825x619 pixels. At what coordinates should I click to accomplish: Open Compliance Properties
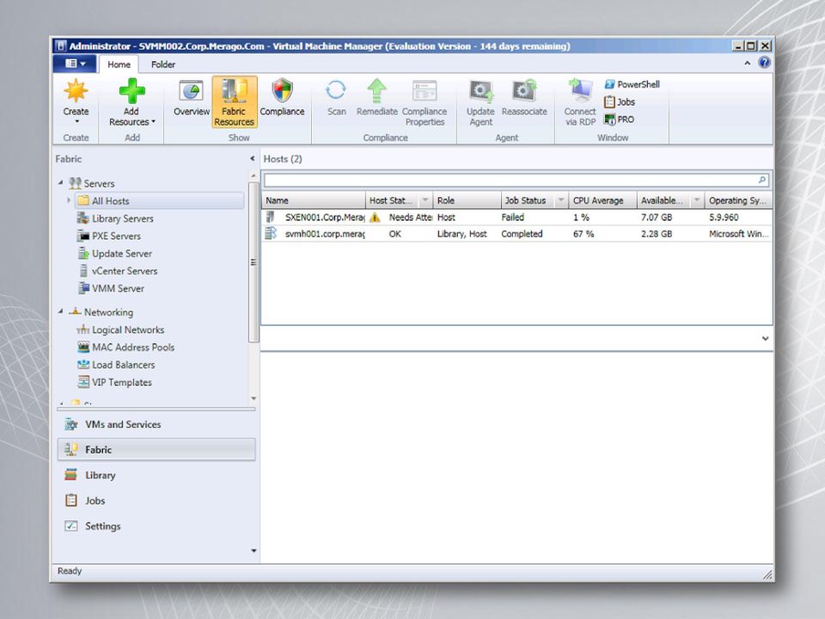(x=425, y=103)
